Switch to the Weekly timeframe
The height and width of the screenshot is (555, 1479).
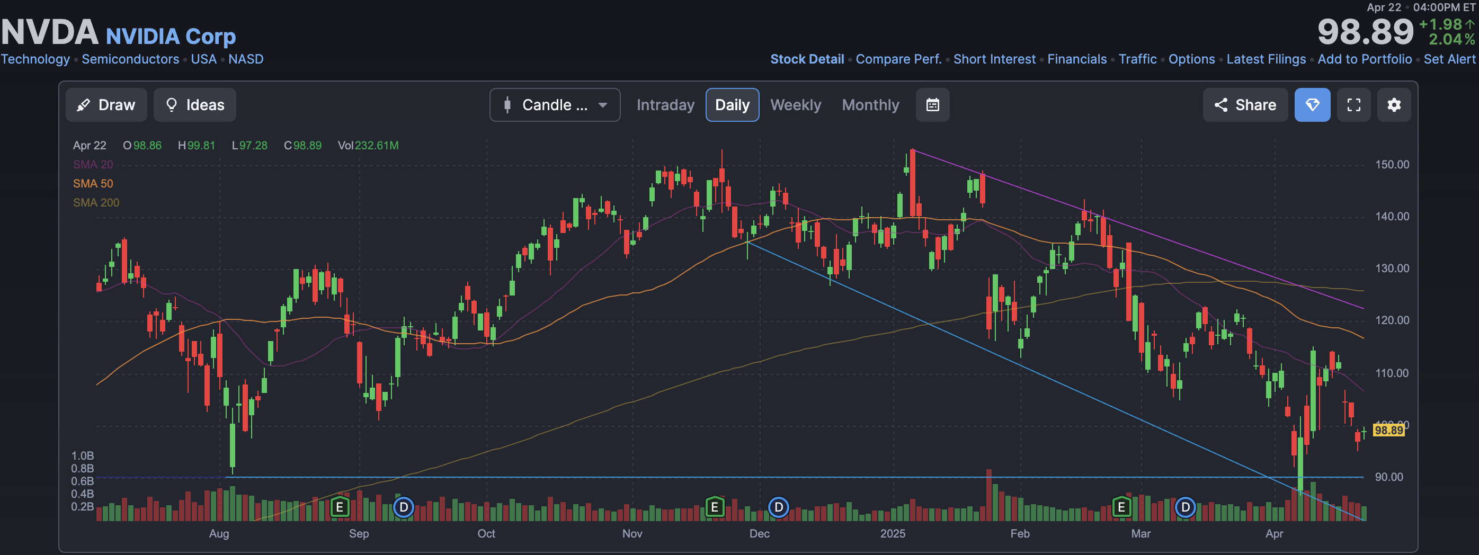click(795, 105)
